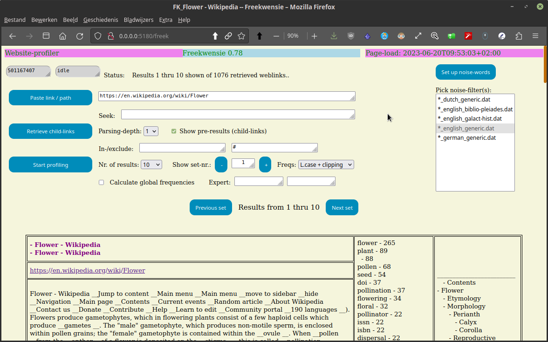Open the Geschiedenis menu
This screenshot has height=342, width=548.
(x=101, y=20)
